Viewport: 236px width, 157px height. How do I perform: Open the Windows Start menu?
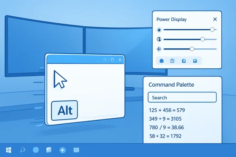tap(9, 150)
